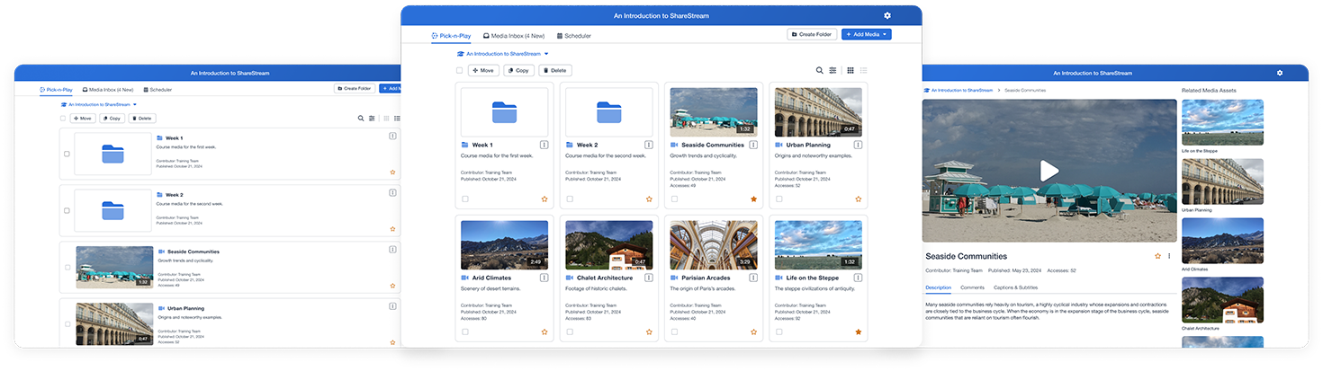Viewport: 1323px width, 371px height.
Task: Favorite the Week 2 grid card star
Action: (649, 199)
